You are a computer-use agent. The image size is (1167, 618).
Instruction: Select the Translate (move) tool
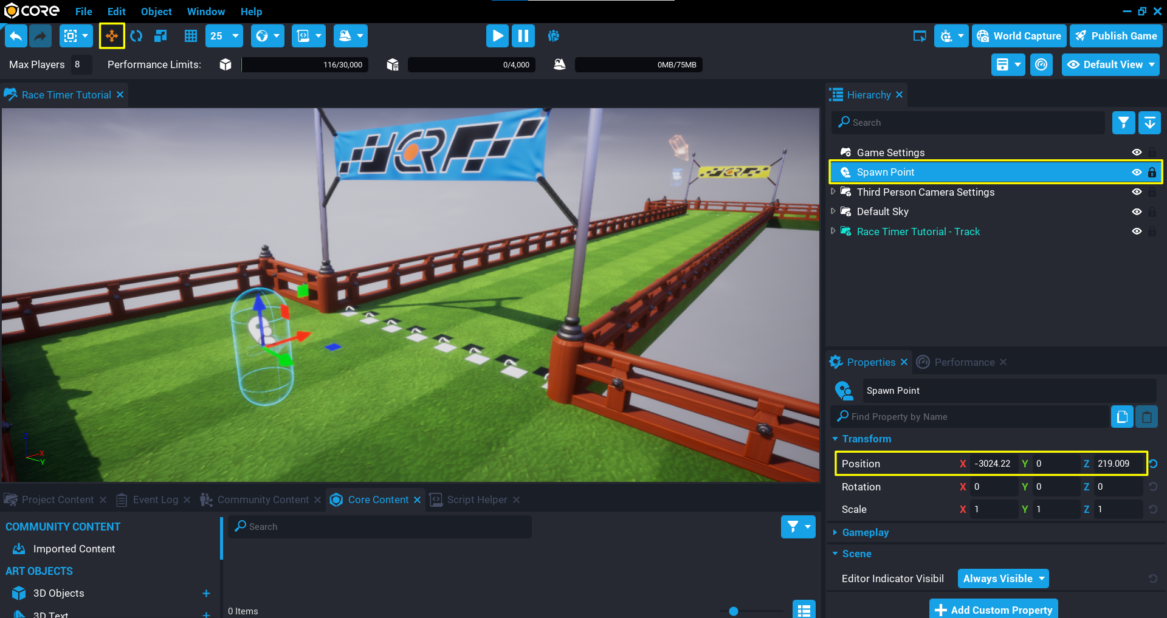point(112,36)
